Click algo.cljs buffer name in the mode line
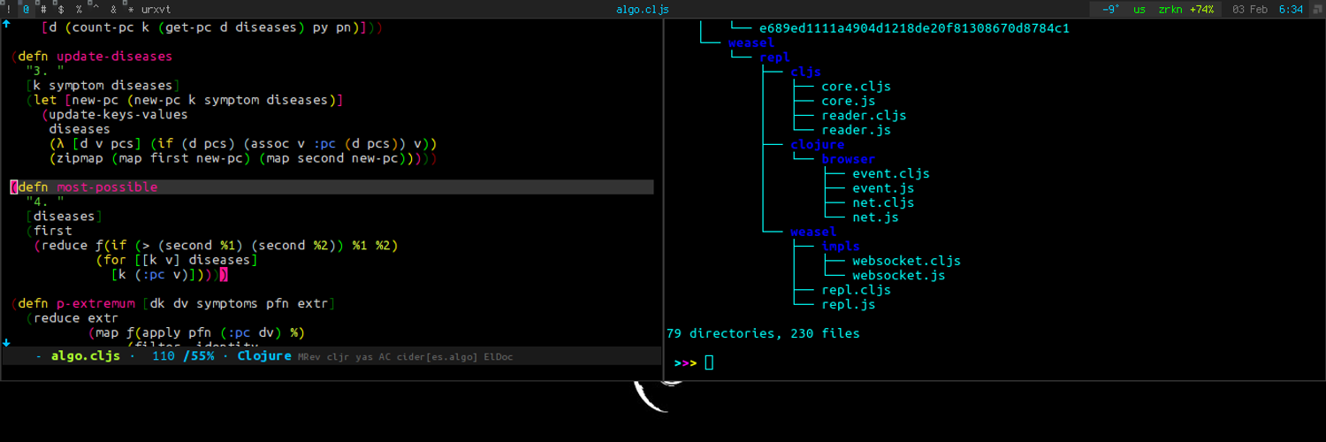 click(x=86, y=356)
